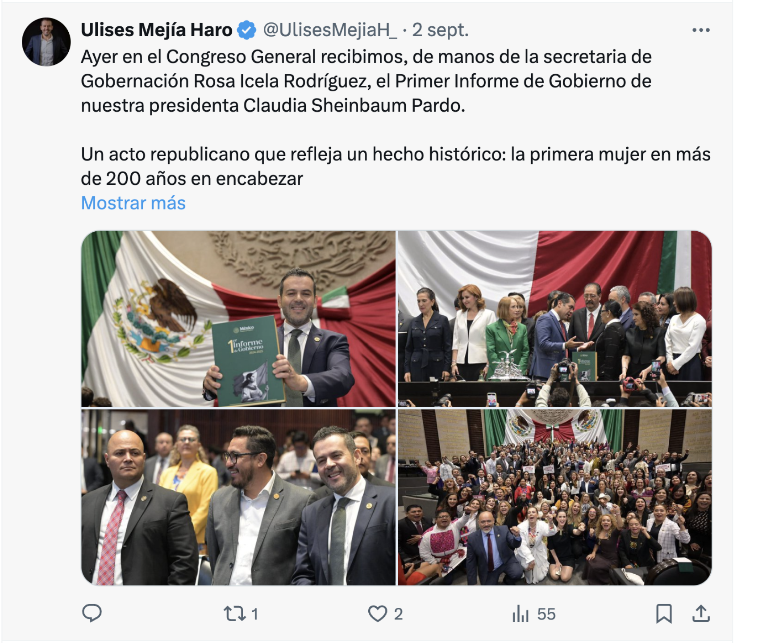Click the view count 55

546,614
